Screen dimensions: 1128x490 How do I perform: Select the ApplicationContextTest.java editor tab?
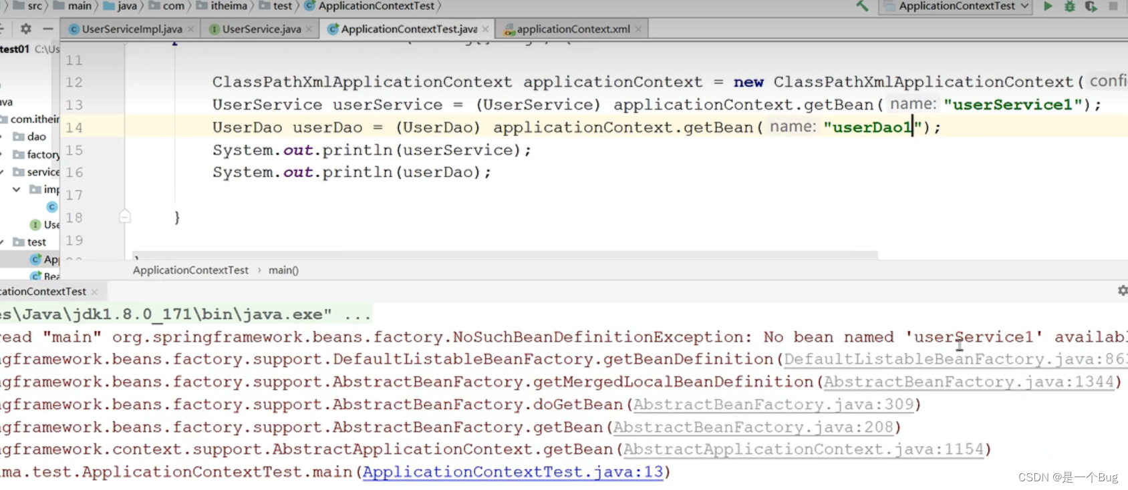coord(408,29)
